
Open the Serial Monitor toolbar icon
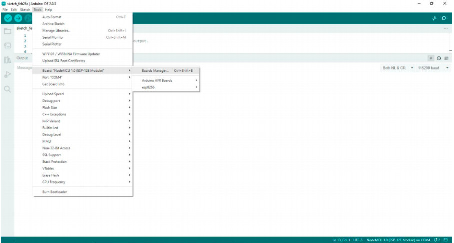click(x=444, y=18)
